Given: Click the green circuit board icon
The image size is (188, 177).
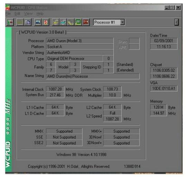Looking at the screenshot, I should [78, 22].
